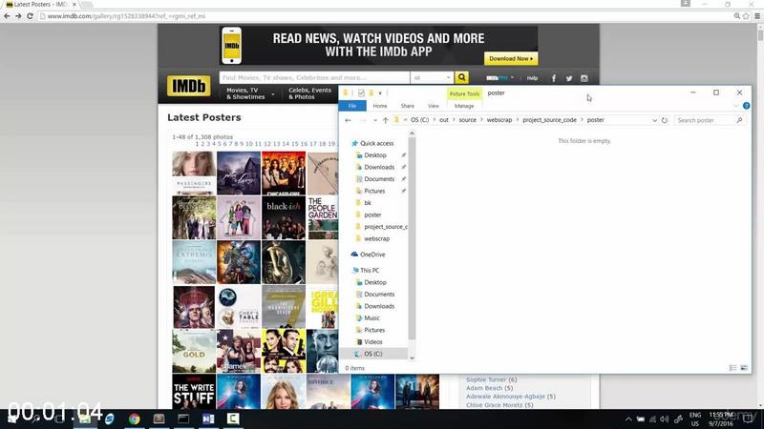Open the IMDbPro dropdown in the header
Screen dimensions: 764x429
499,78
